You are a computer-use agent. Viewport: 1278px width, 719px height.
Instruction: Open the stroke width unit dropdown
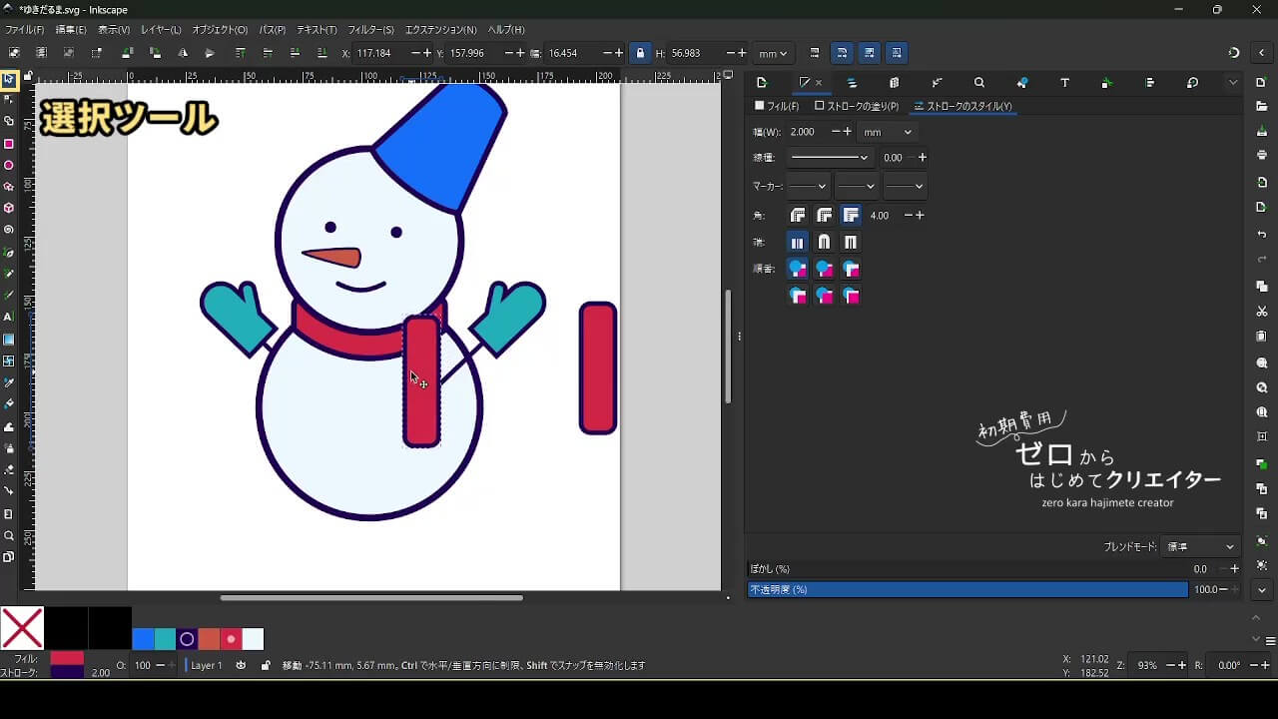(x=888, y=132)
